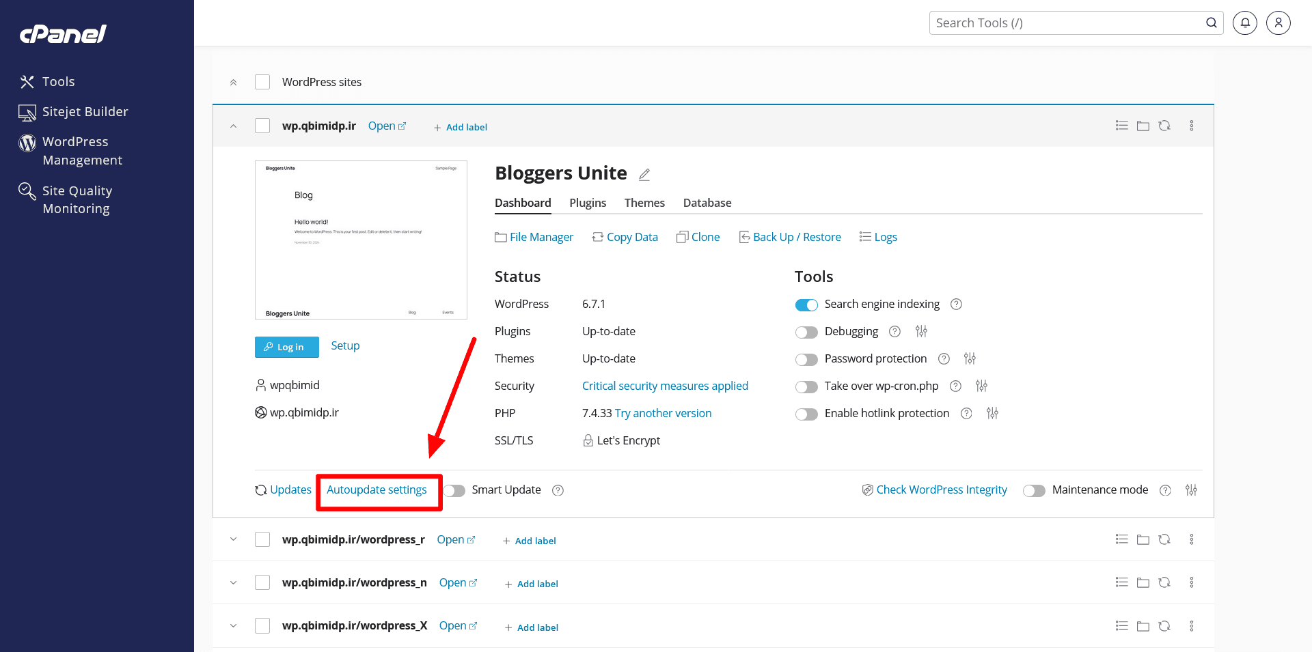Open help icon next to Debugging
Screen dimensions: 1312x652
pyautogui.click(x=894, y=332)
